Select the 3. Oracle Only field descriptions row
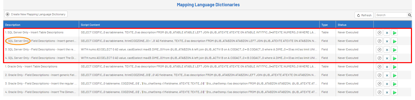 (x=207, y=84)
